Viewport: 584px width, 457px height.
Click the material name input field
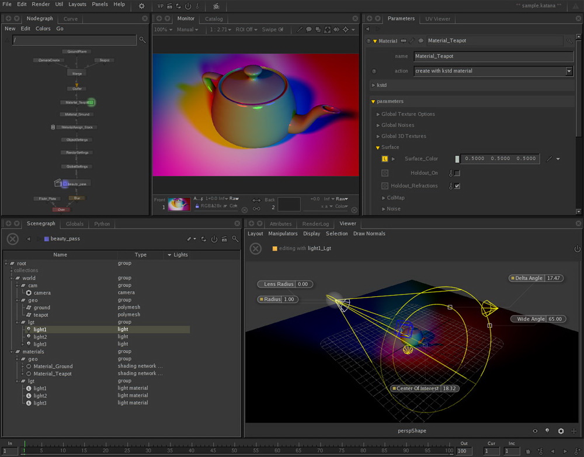(x=493, y=57)
